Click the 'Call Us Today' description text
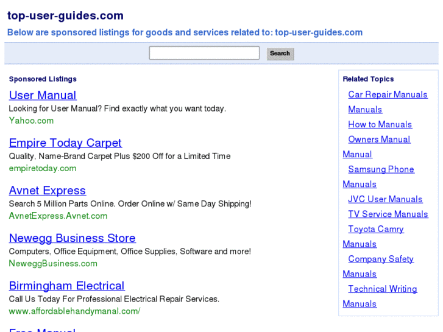This screenshot has width=443, height=332. coord(114,299)
